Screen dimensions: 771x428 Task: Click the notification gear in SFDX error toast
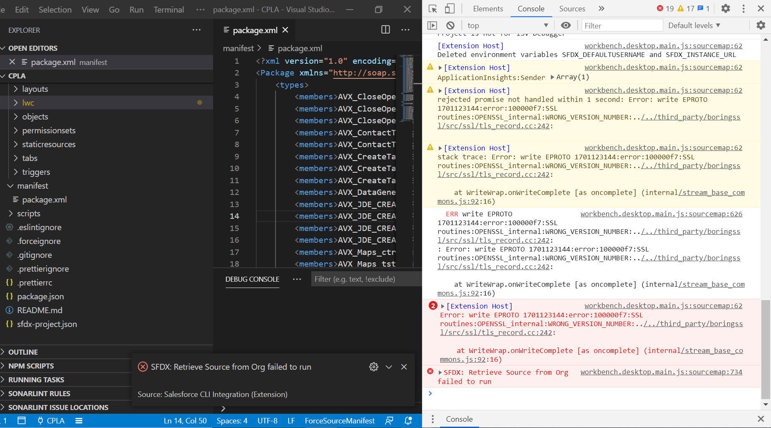click(x=373, y=367)
